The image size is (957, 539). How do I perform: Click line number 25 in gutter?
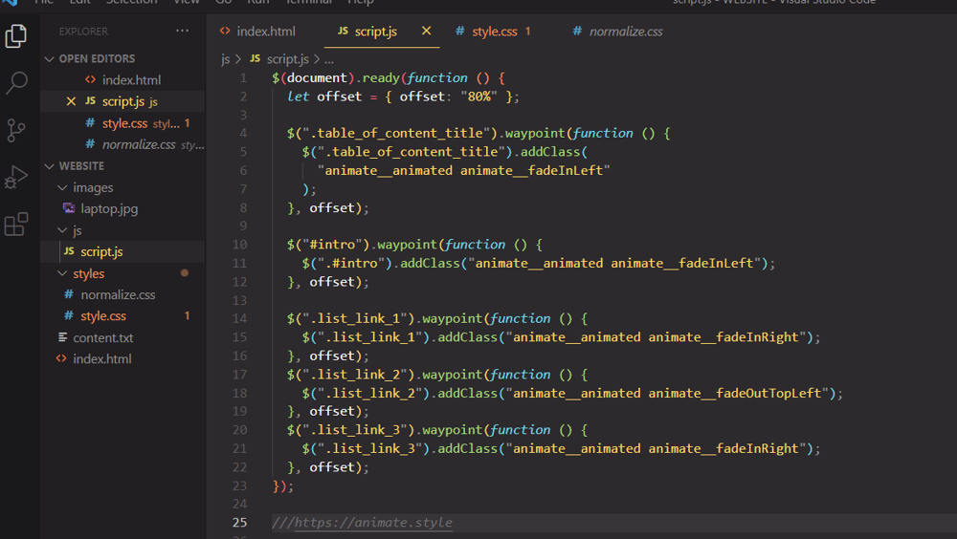coord(240,523)
